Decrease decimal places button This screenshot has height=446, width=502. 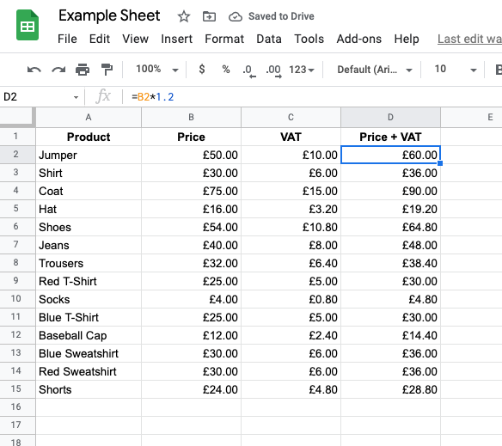click(249, 70)
